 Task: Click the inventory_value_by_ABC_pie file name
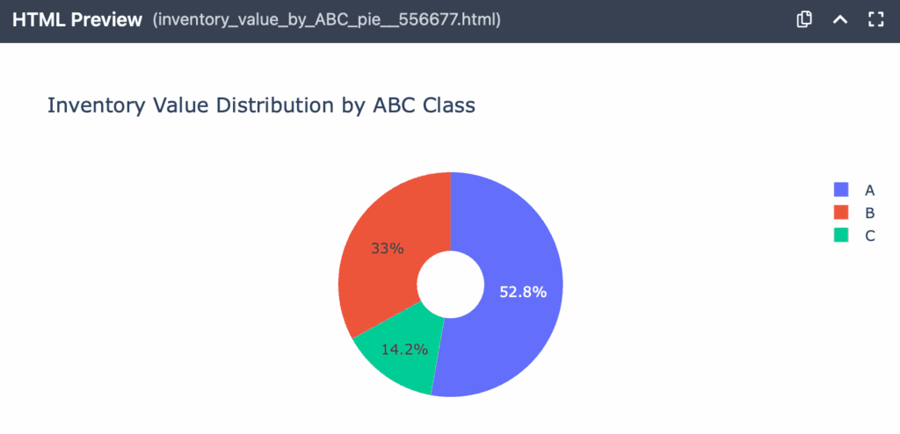tap(327, 19)
